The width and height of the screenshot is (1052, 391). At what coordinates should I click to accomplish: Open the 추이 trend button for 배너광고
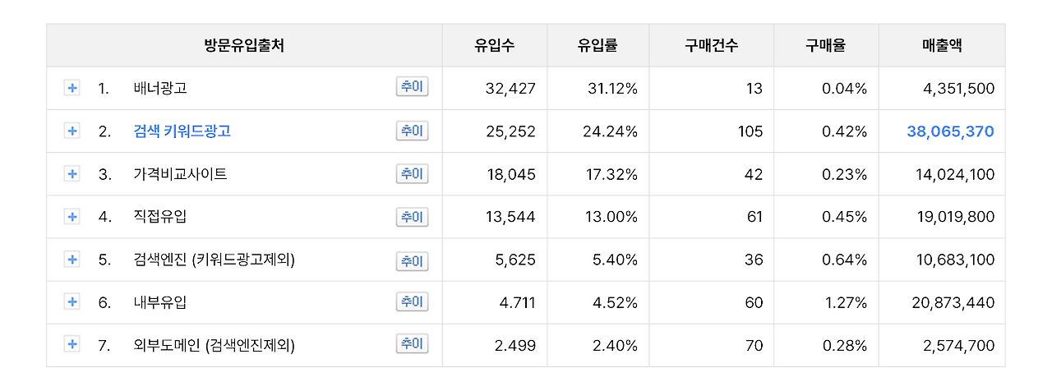click(x=412, y=87)
